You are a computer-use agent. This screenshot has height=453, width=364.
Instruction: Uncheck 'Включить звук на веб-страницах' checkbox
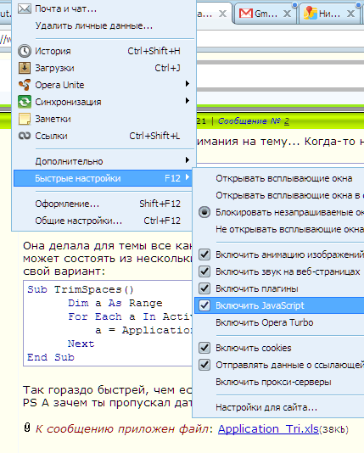pyautogui.click(x=204, y=271)
